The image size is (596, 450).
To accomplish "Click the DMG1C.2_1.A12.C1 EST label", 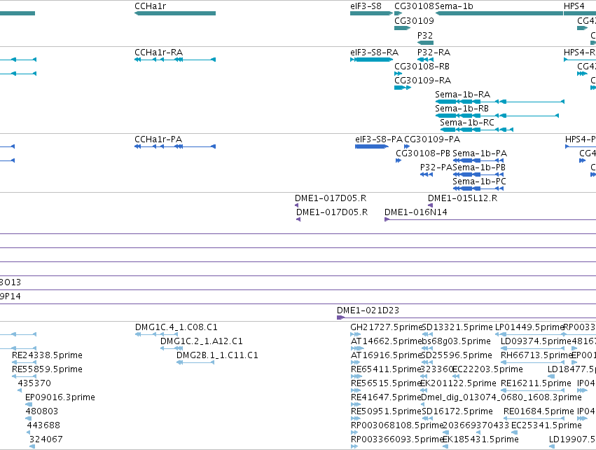I will pyautogui.click(x=202, y=341).
